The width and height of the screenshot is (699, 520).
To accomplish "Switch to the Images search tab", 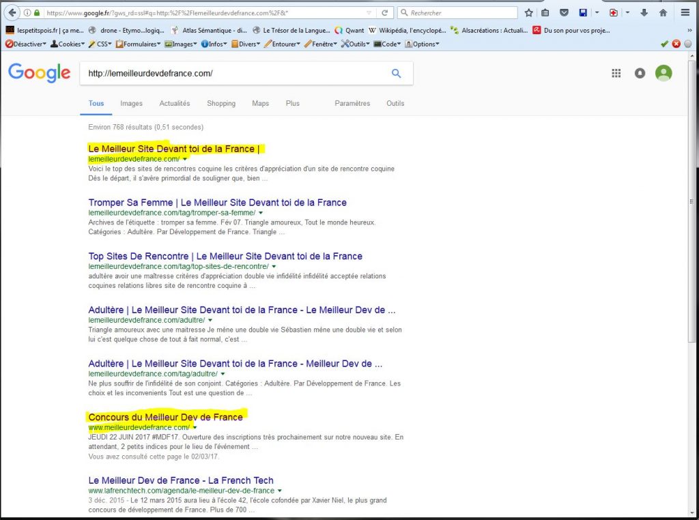I will click(x=131, y=104).
